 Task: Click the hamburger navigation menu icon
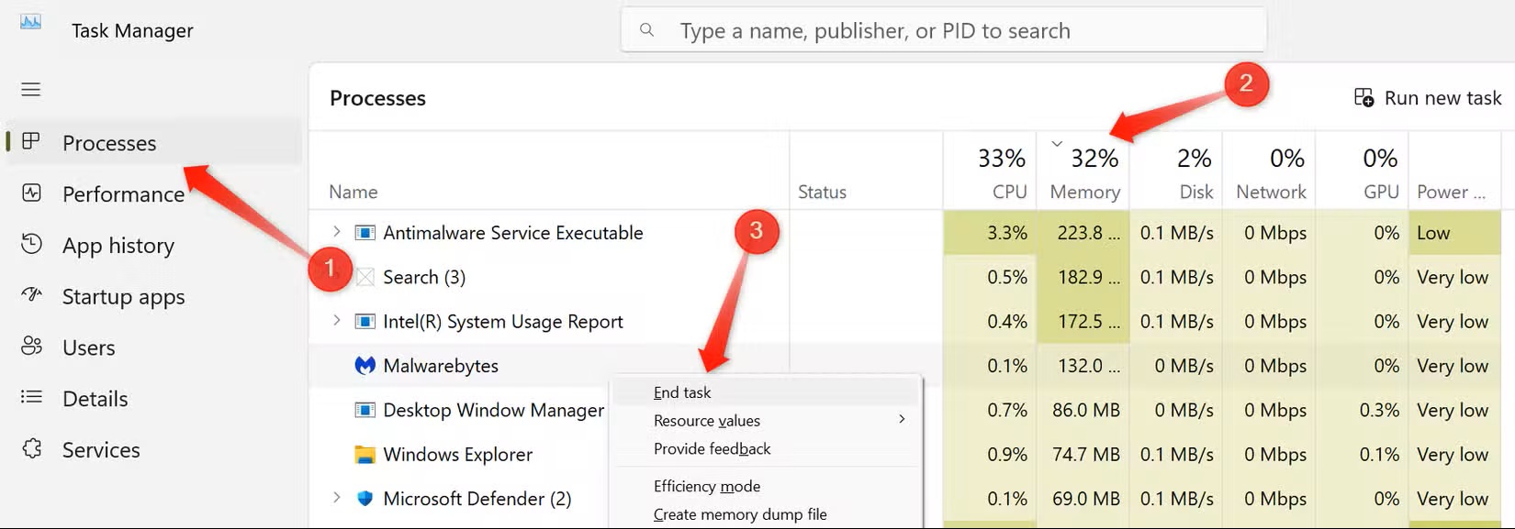click(x=31, y=89)
